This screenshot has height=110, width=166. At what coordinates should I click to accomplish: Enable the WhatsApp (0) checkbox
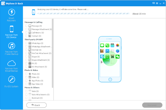coord(26,43)
